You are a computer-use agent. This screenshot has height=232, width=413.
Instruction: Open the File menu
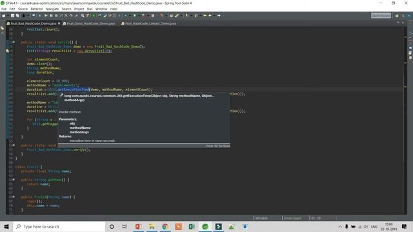click(x=4, y=9)
